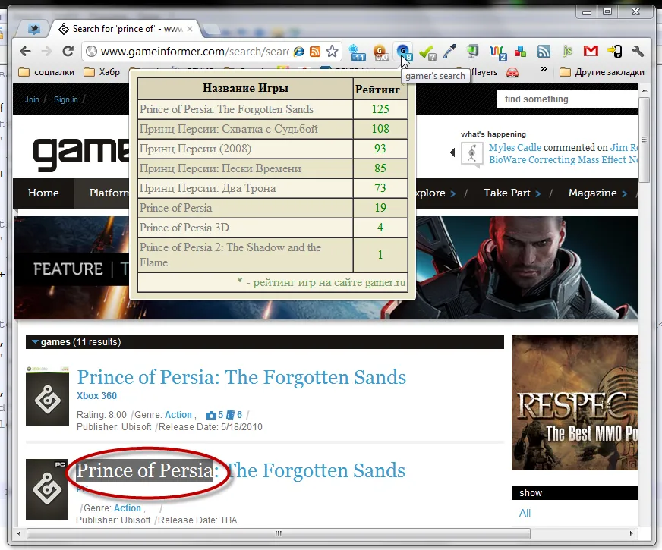
Task: Bookmark page with the star icon
Action: point(332,52)
